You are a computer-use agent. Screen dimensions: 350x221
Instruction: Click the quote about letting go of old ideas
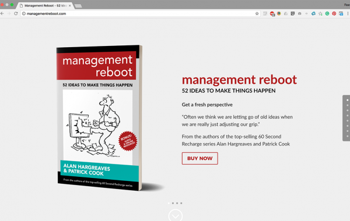(x=237, y=120)
